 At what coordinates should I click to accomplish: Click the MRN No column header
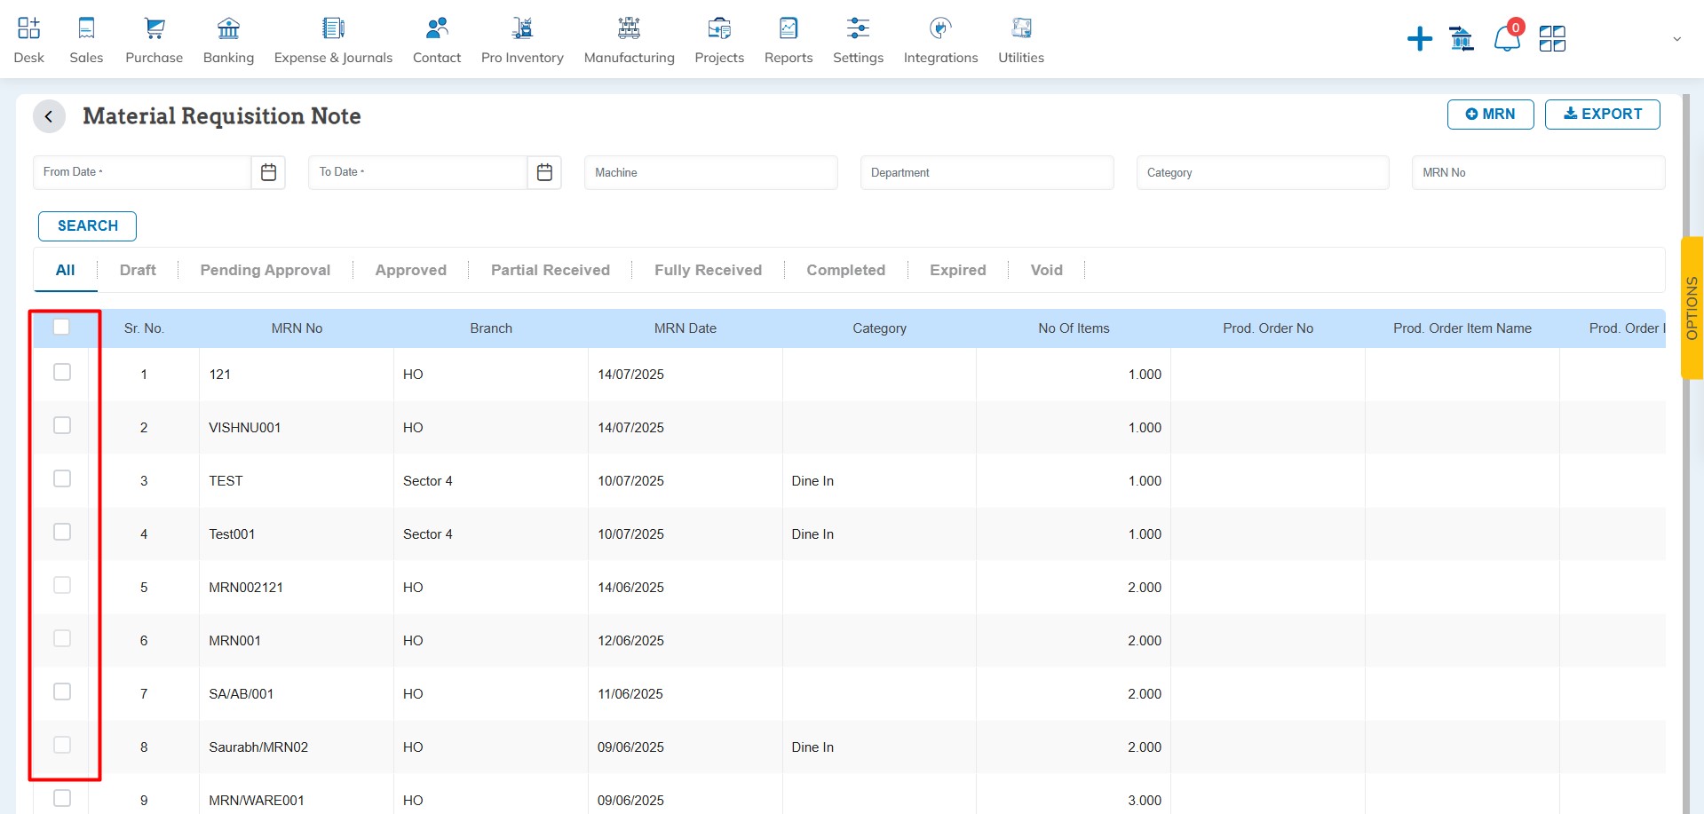click(x=297, y=328)
